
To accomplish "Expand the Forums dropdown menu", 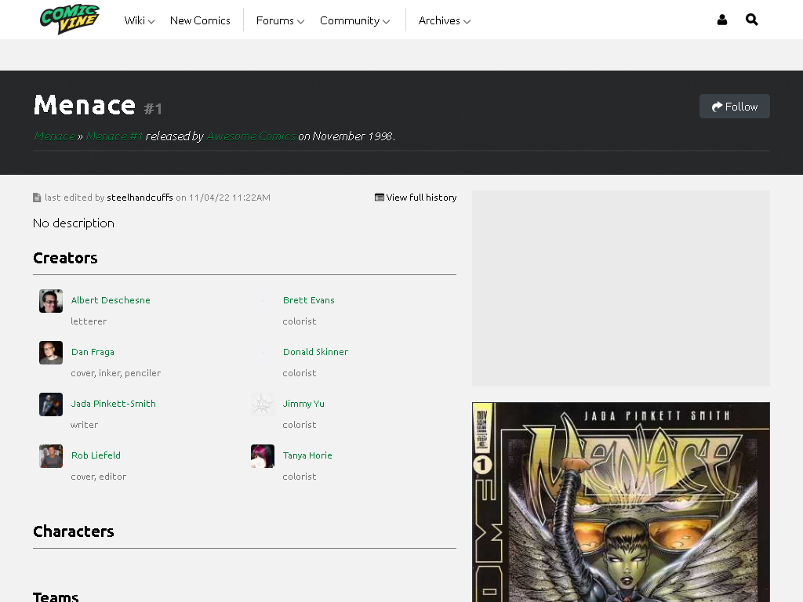I will (280, 20).
